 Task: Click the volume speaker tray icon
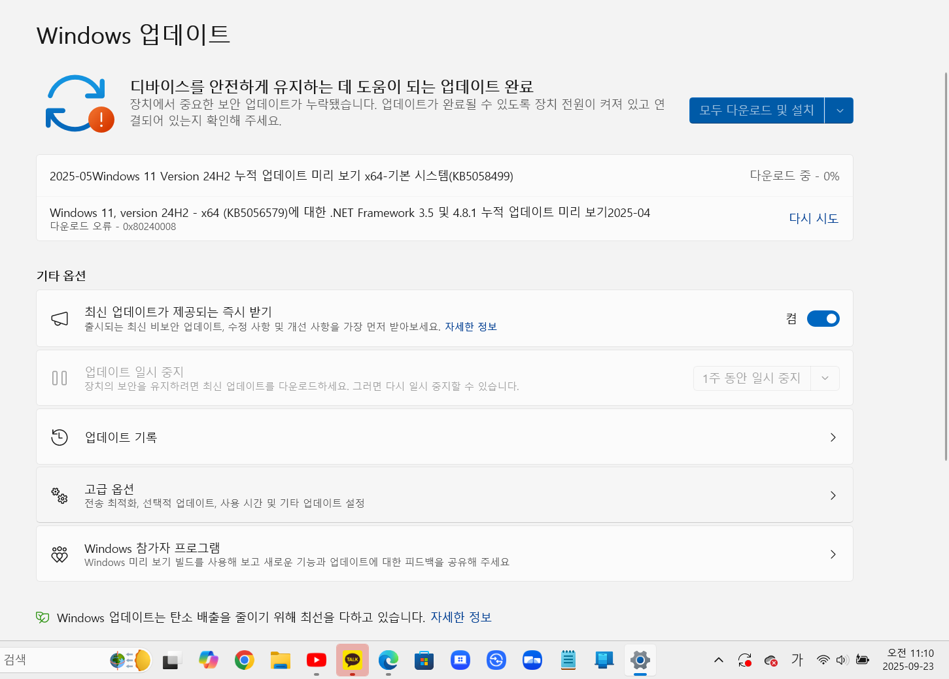point(842,660)
